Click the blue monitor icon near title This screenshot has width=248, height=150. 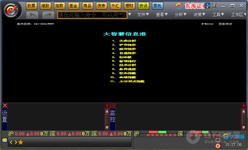(207, 5)
